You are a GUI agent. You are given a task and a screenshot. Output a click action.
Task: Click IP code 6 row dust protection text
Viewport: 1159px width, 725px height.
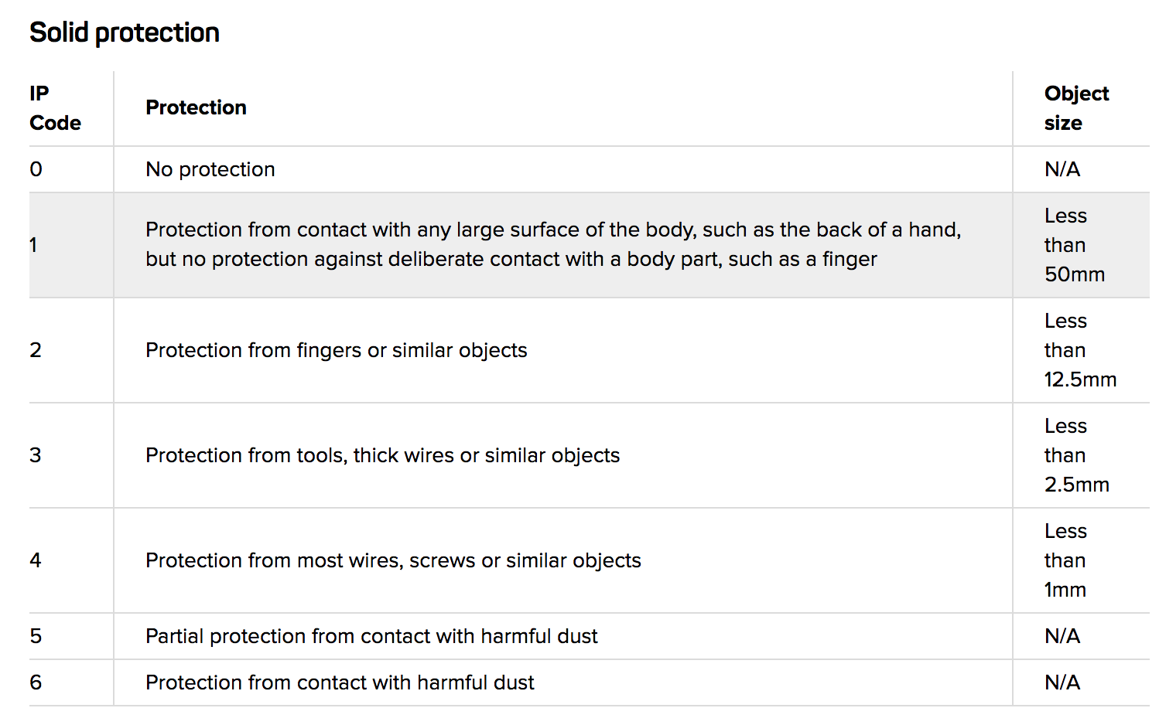pyautogui.click(x=340, y=682)
